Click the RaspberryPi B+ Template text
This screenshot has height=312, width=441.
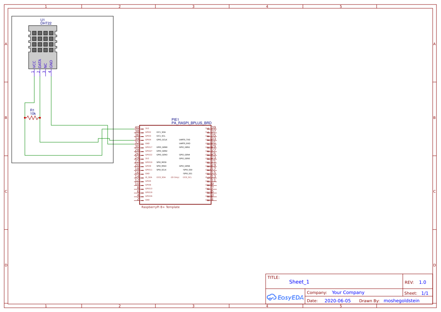point(160,207)
